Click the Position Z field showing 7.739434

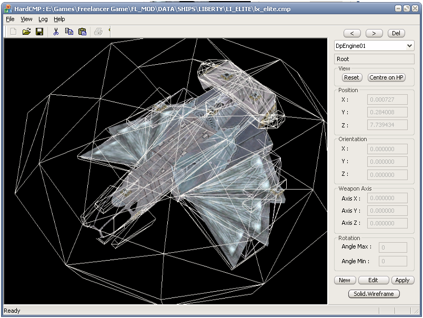[x=387, y=125]
